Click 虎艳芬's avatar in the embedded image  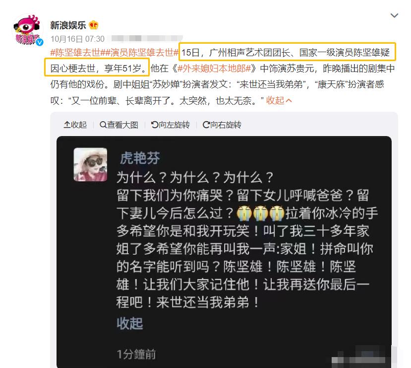coord(90,164)
